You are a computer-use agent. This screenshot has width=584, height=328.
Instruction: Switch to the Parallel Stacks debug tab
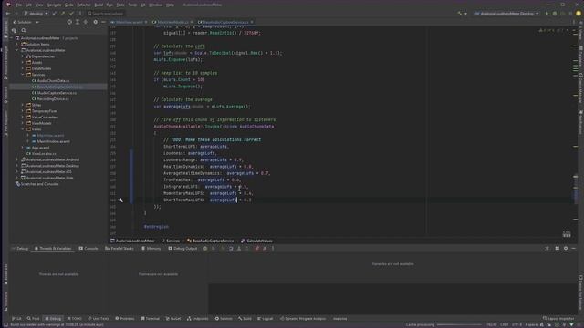[x=120, y=248]
